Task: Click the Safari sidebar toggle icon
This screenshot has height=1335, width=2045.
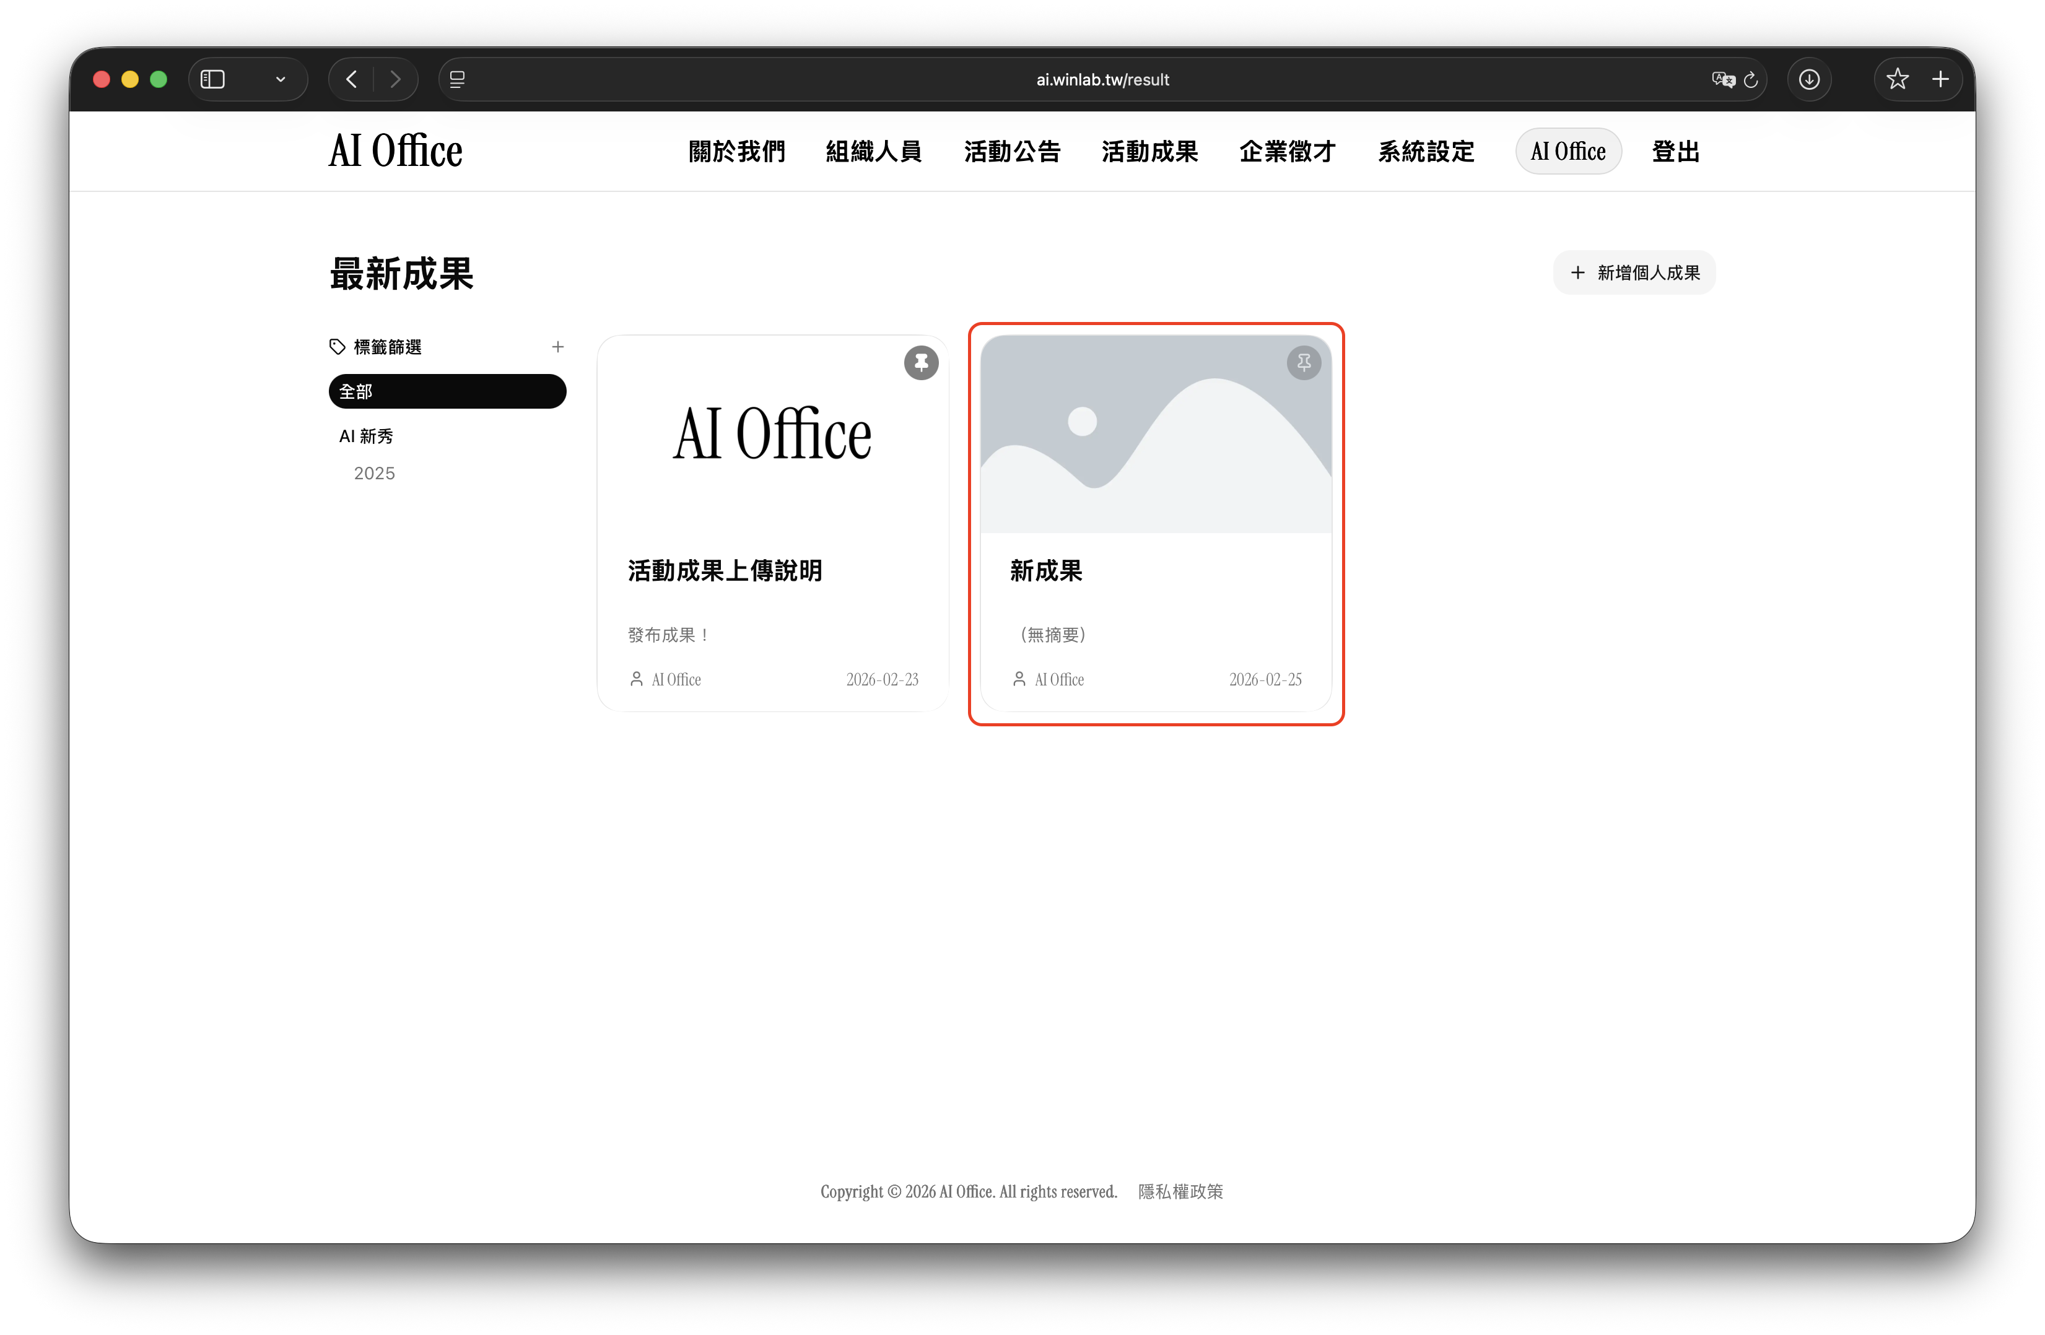Action: coord(212,80)
